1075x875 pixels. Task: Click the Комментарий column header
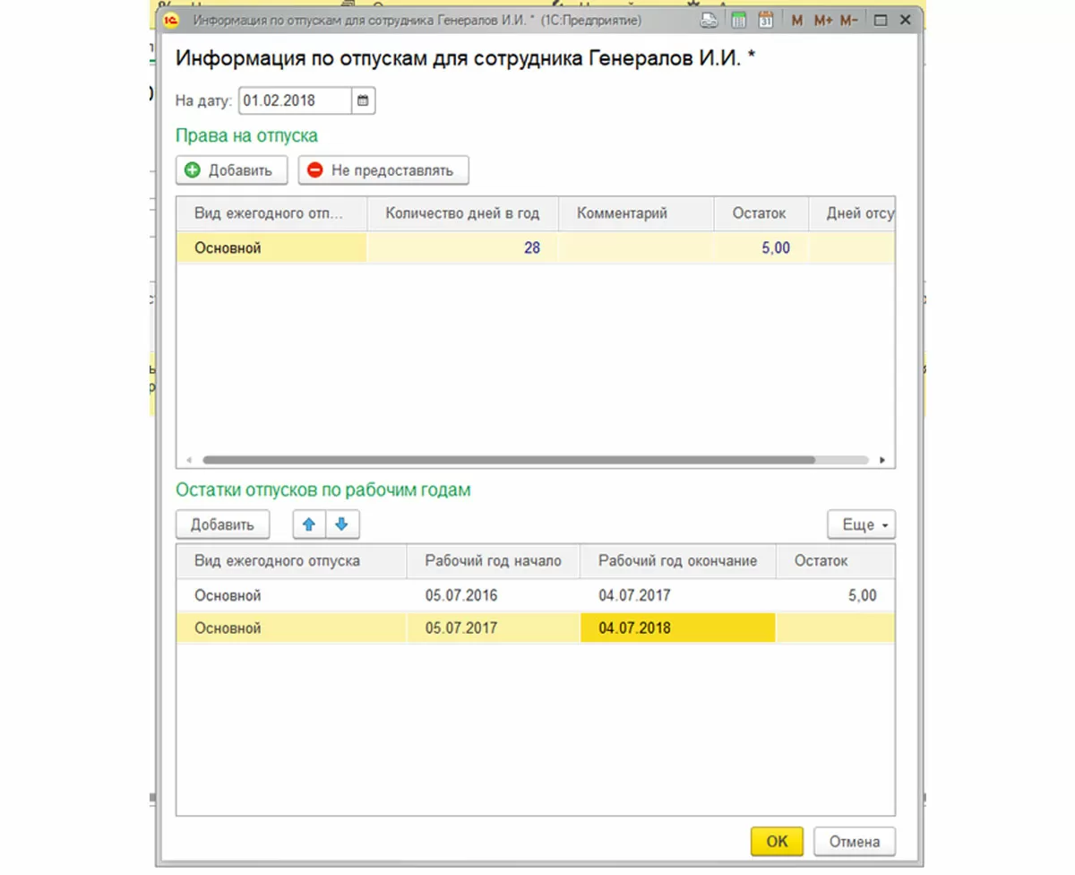(x=636, y=213)
